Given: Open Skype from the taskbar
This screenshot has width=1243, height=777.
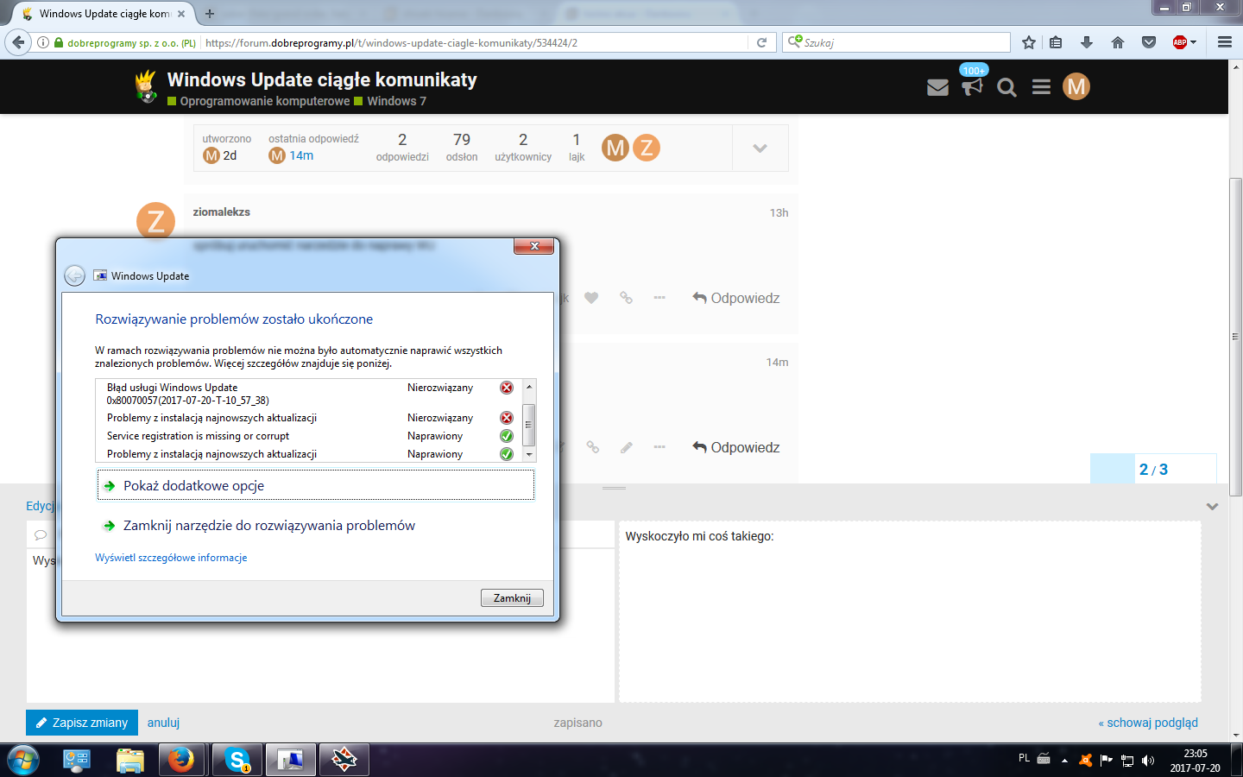Looking at the screenshot, I should point(237,761).
